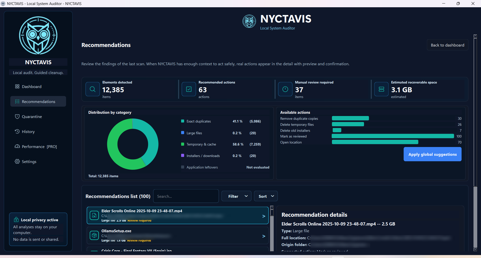Click Back to dashboard button
The height and width of the screenshot is (258, 481).
click(x=447, y=45)
